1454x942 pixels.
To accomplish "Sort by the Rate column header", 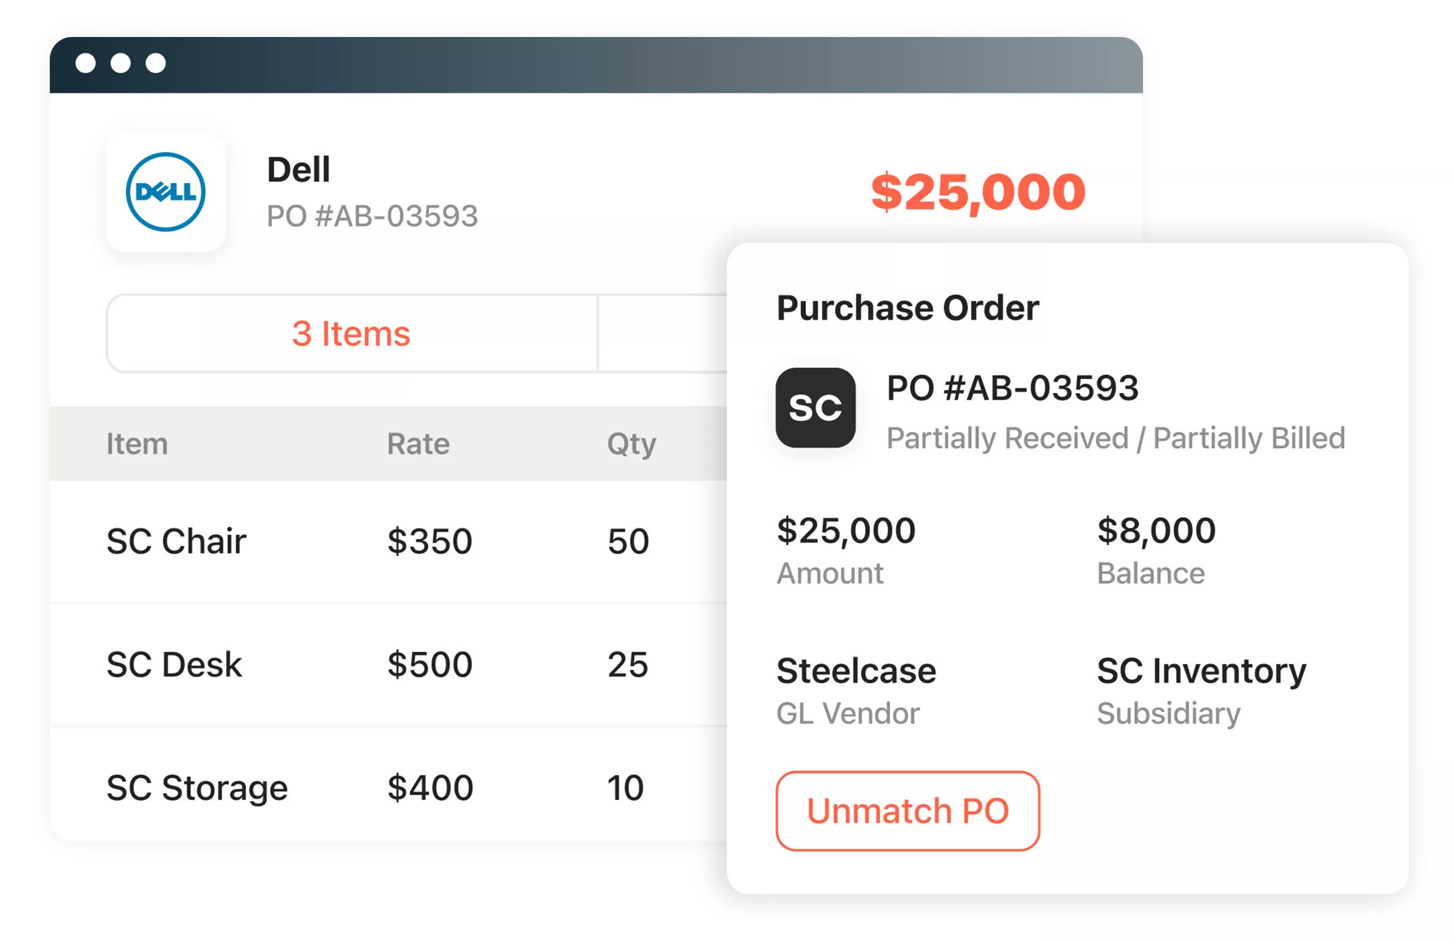I will click(x=418, y=444).
